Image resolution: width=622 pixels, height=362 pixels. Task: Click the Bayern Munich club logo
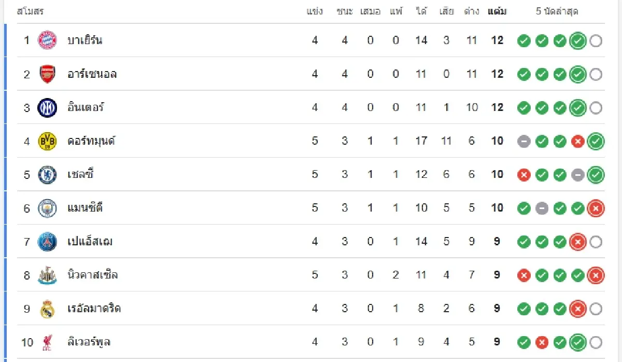click(47, 40)
